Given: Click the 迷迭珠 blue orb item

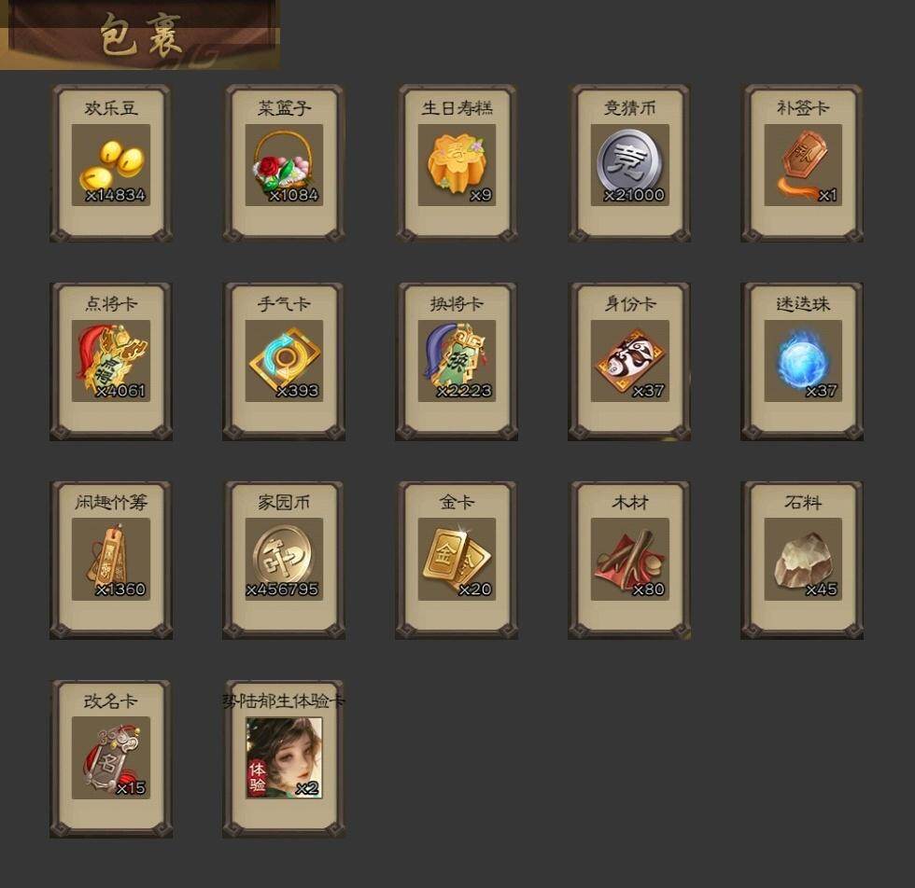Looking at the screenshot, I should point(802,362).
